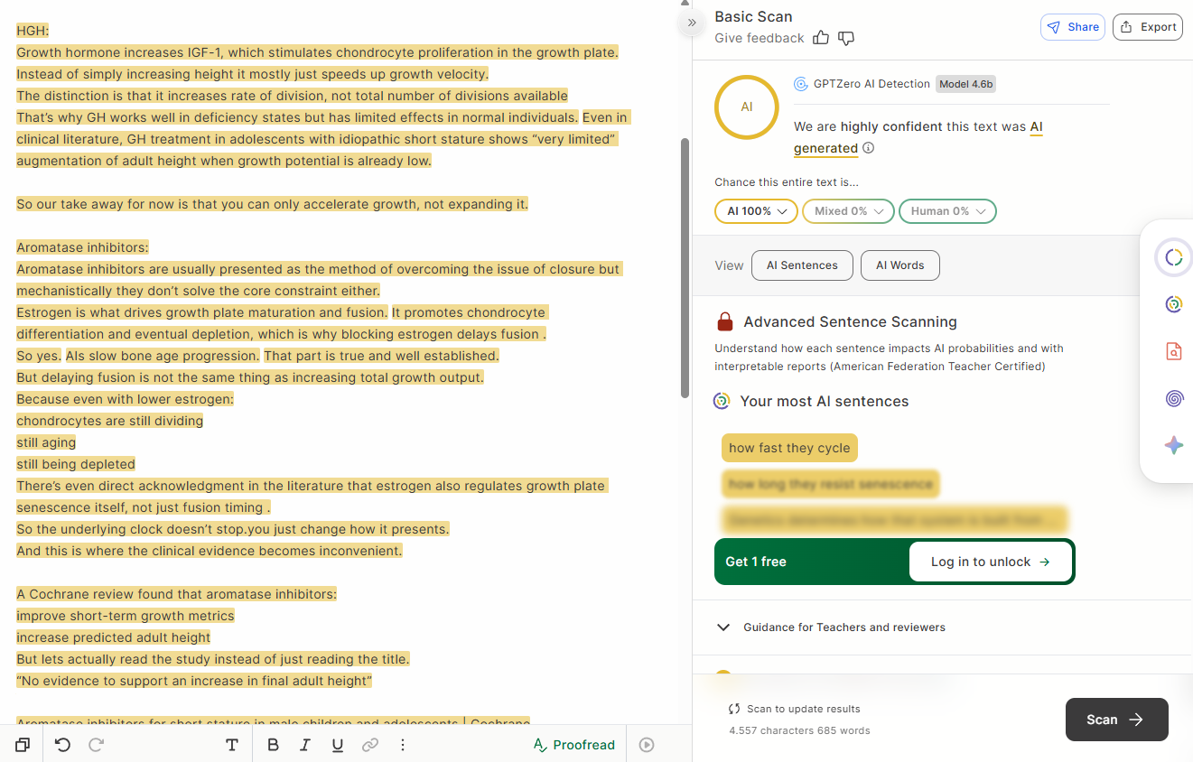Click the redo arrow in editor toolbar
This screenshot has width=1193, height=762.
(97, 745)
